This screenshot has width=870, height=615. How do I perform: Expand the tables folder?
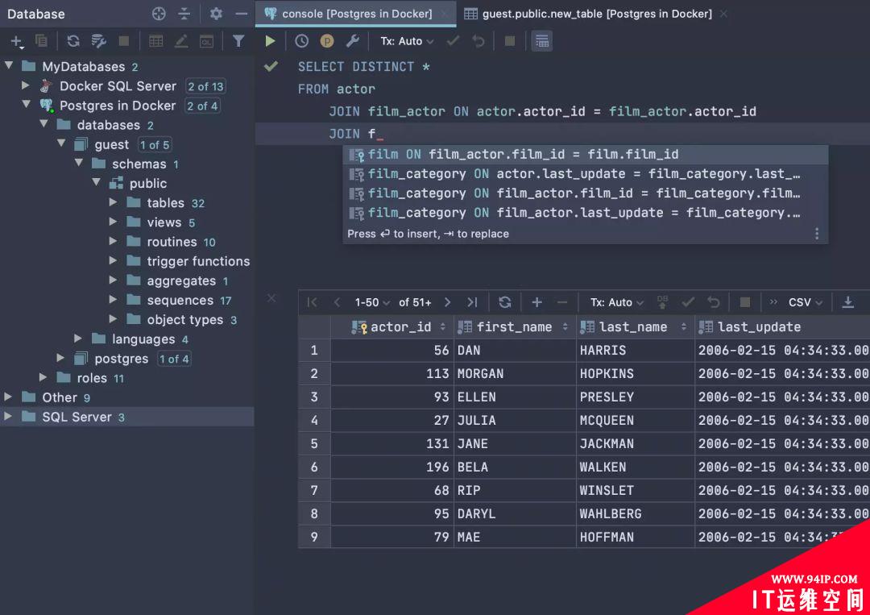point(114,202)
